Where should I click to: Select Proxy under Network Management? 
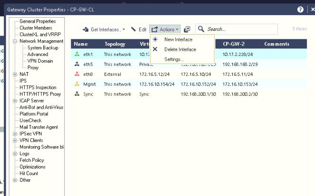coord(33,67)
